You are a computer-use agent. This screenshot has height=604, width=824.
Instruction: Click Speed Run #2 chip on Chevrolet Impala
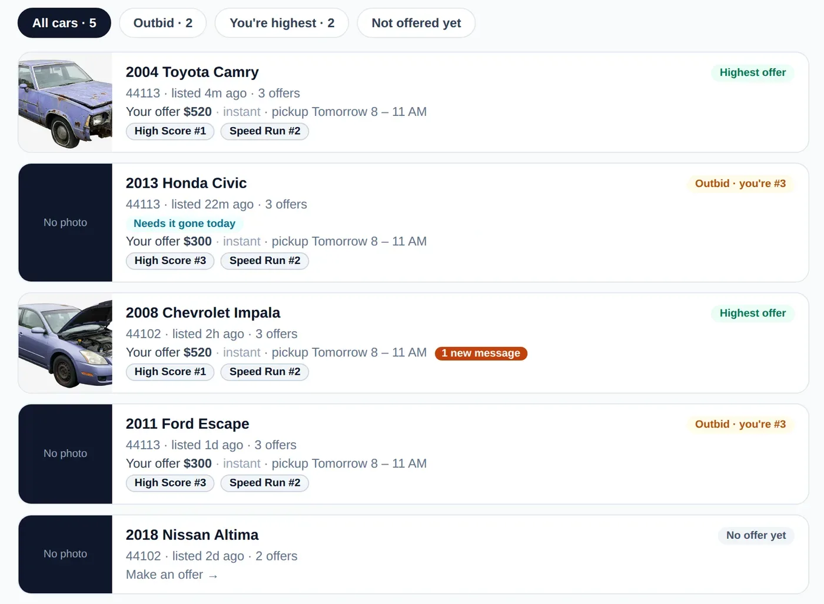265,372
